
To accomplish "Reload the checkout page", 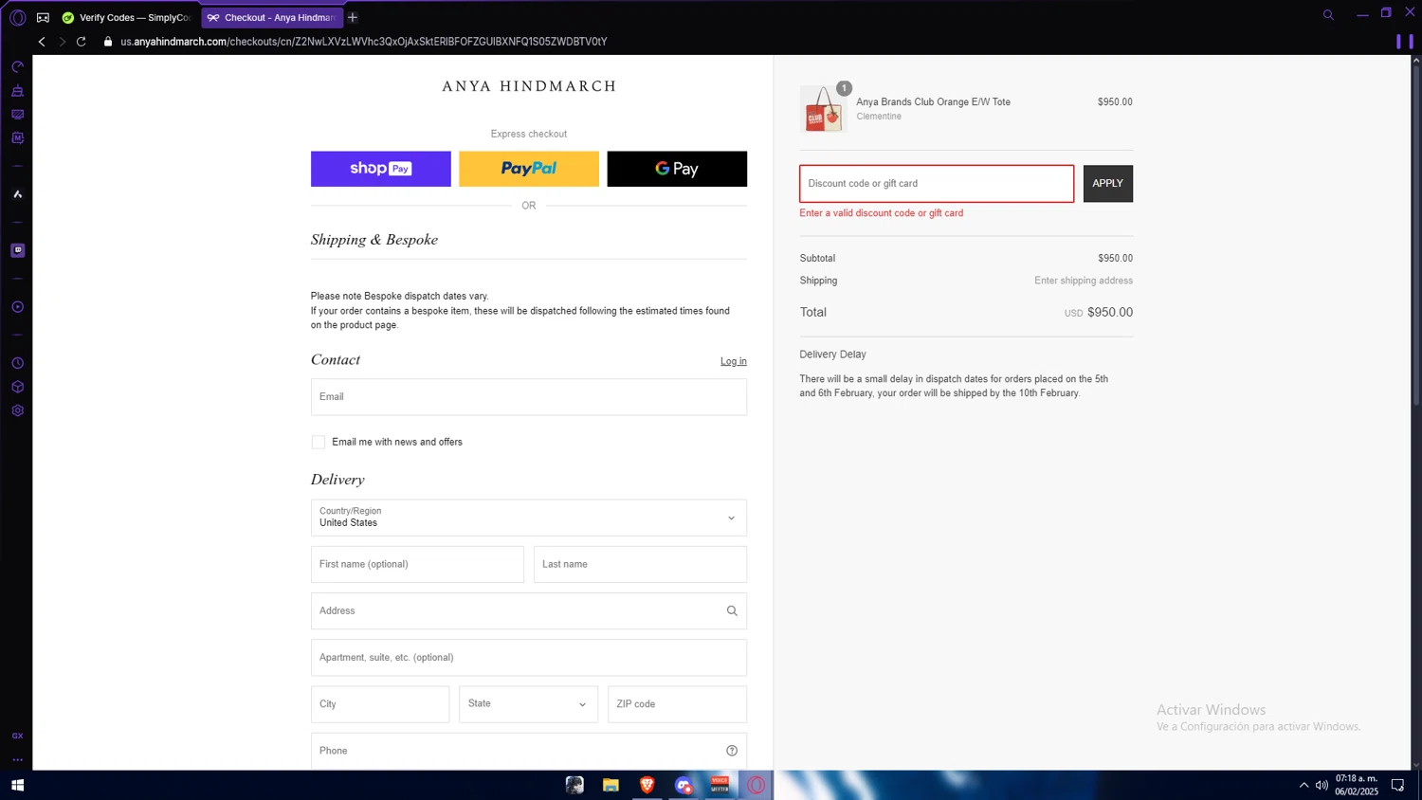I will click(x=82, y=42).
